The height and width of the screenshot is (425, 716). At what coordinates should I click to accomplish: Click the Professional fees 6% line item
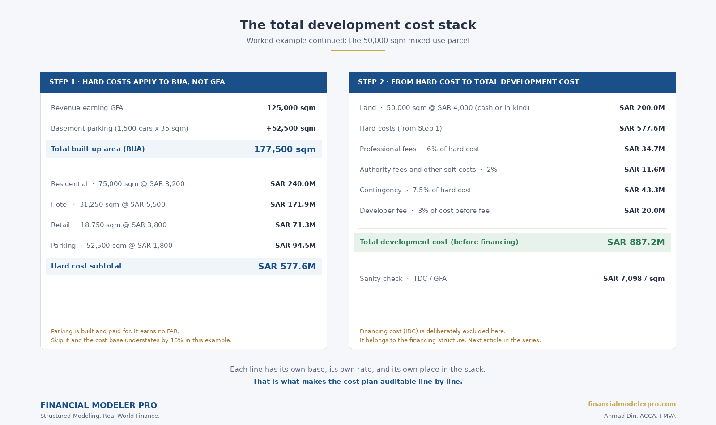[x=419, y=149]
